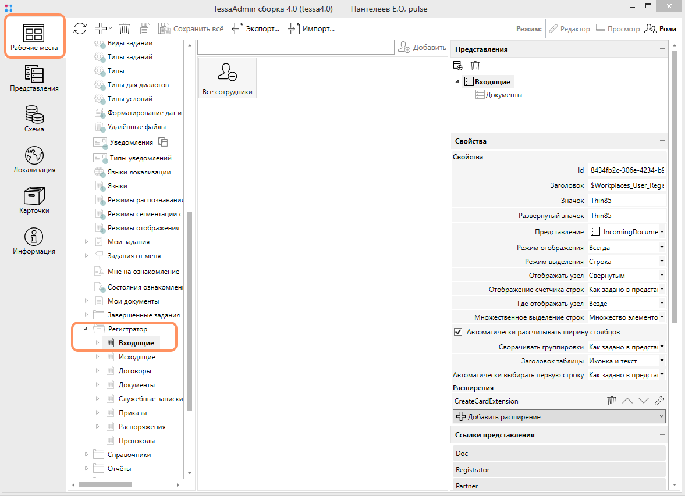Click the Экспорт button
Screen dimensions: 685x496
[256, 28]
